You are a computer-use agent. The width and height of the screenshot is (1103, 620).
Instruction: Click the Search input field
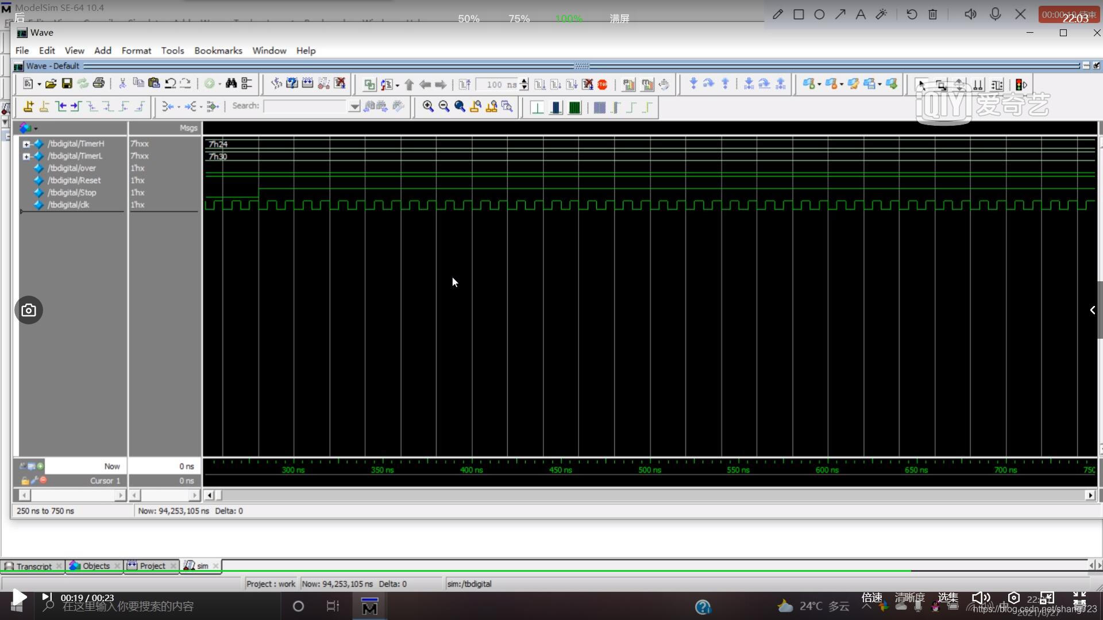(x=306, y=106)
